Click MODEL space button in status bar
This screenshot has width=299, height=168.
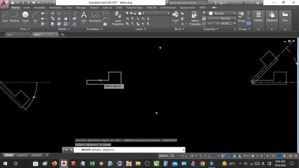164,156
